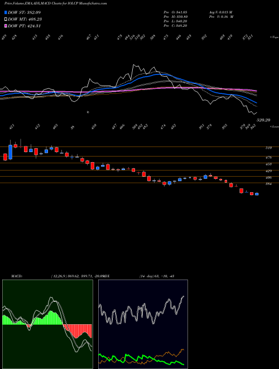The image size is (279, 369).
Task: Click the MACD: heading label
Action: coord(17,276)
